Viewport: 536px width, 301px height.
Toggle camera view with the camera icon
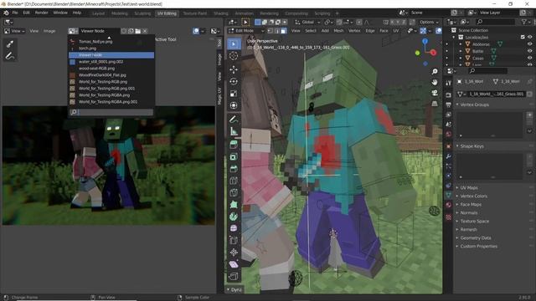[x=435, y=93]
